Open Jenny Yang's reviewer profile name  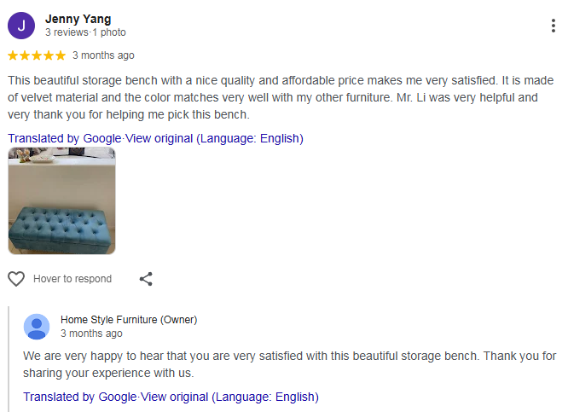[78, 19]
